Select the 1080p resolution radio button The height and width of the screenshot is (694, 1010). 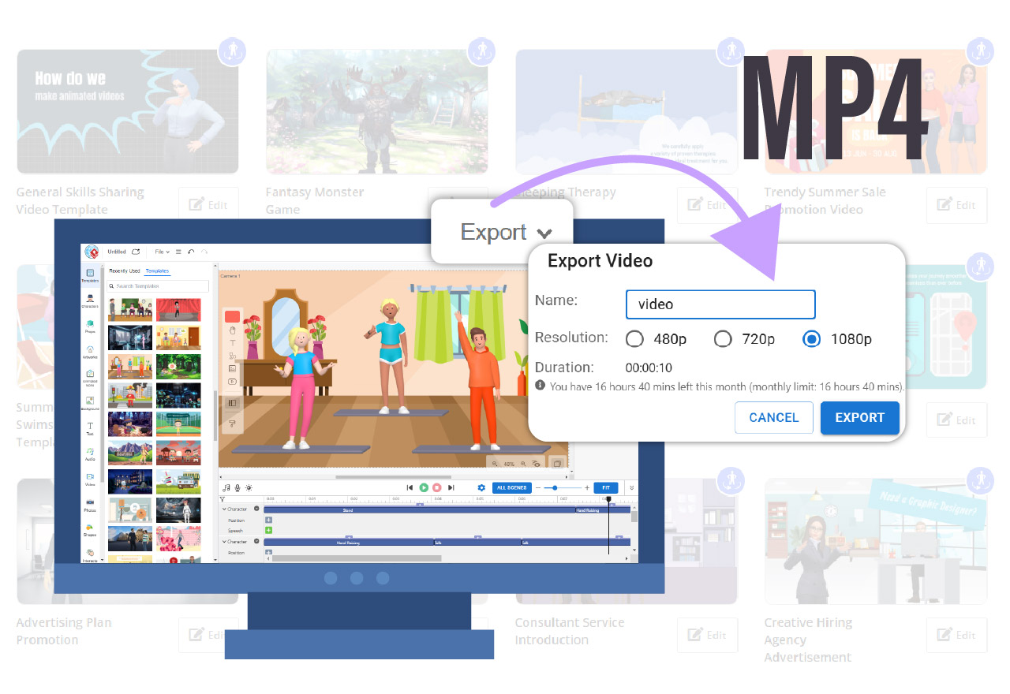tap(811, 338)
